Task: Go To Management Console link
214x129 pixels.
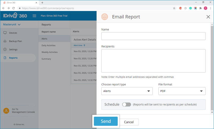Action: pos(23,111)
